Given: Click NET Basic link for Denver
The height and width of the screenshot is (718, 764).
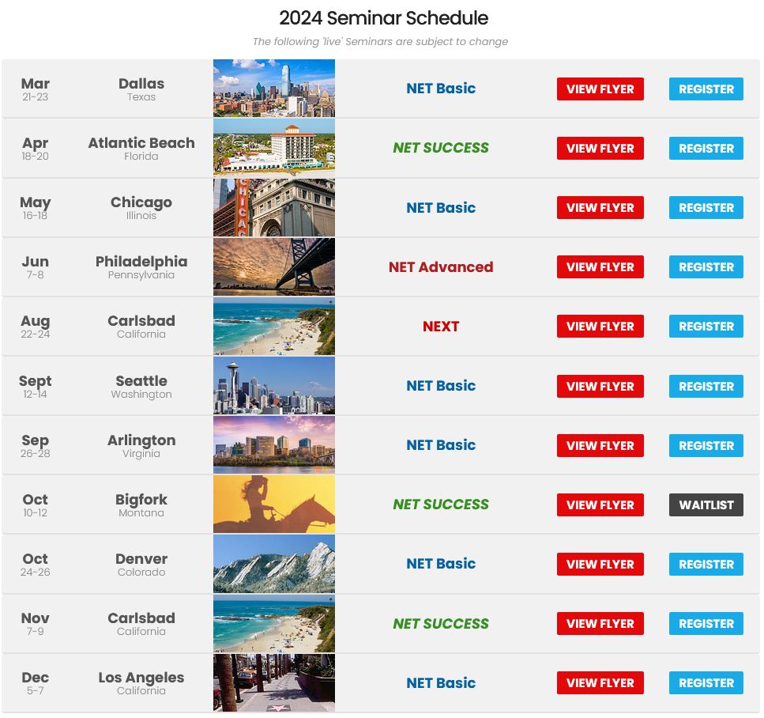Looking at the screenshot, I should coord(441,564).
